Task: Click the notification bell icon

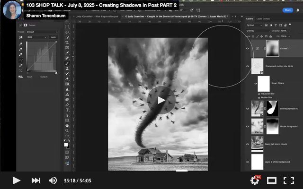Action: tap(298, 10)
